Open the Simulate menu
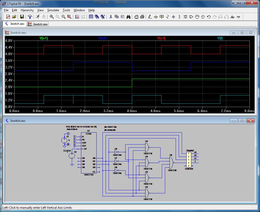Image resolution: width=260 pixels, height=212 pixels. point(53,10)
